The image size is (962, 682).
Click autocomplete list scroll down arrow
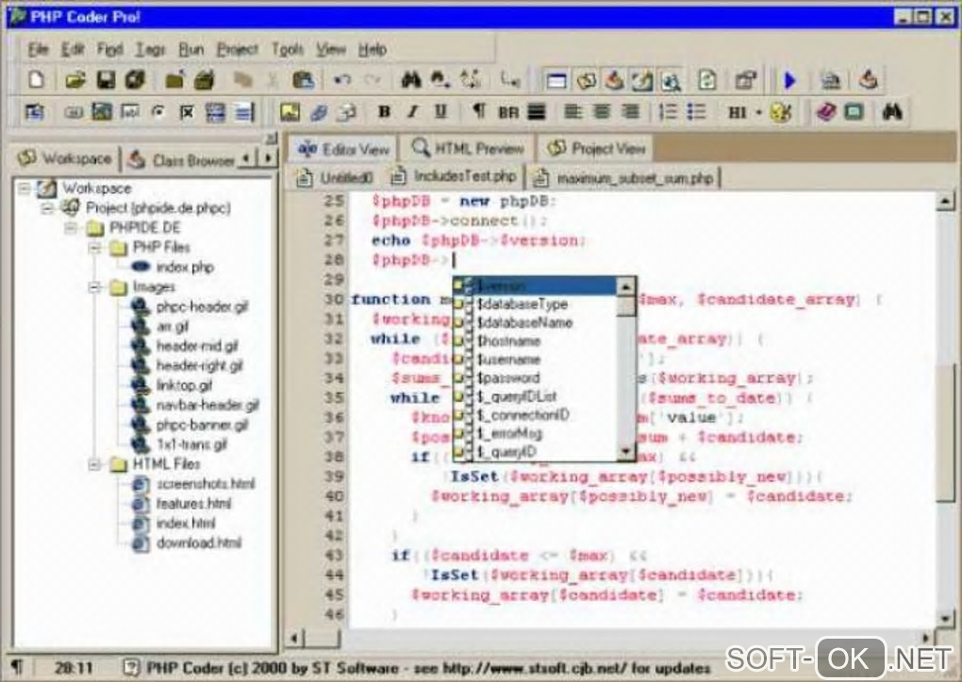pos(625,452)
